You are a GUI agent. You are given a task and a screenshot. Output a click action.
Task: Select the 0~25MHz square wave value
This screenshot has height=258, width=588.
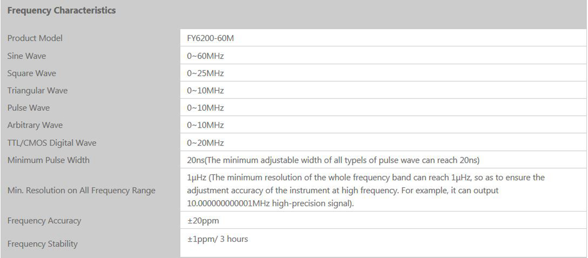point(205,73)
